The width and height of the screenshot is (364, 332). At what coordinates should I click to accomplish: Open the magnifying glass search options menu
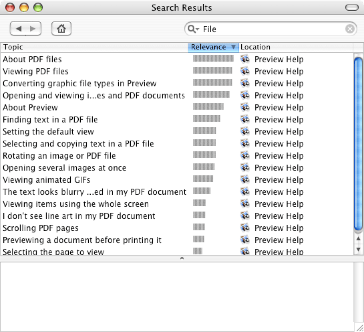(x=193, y=29)
